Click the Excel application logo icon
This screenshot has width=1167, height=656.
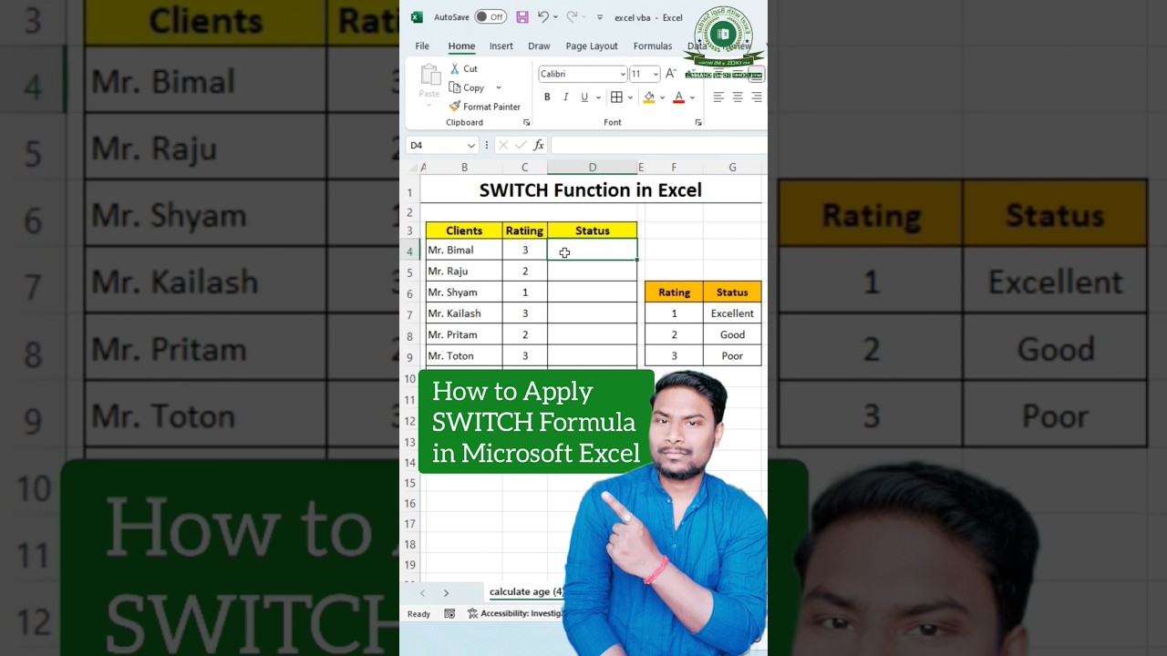(417, 17)
